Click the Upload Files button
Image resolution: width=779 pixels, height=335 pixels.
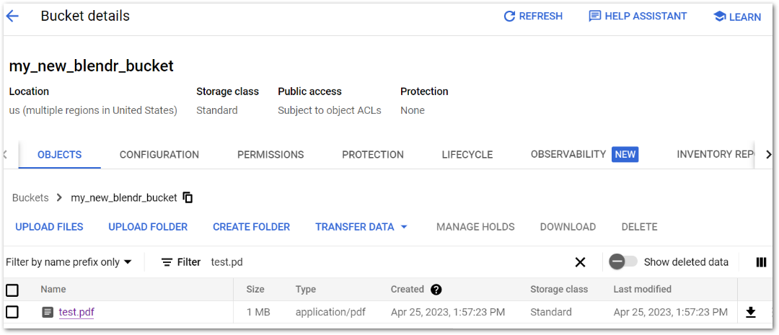(49, 227)
